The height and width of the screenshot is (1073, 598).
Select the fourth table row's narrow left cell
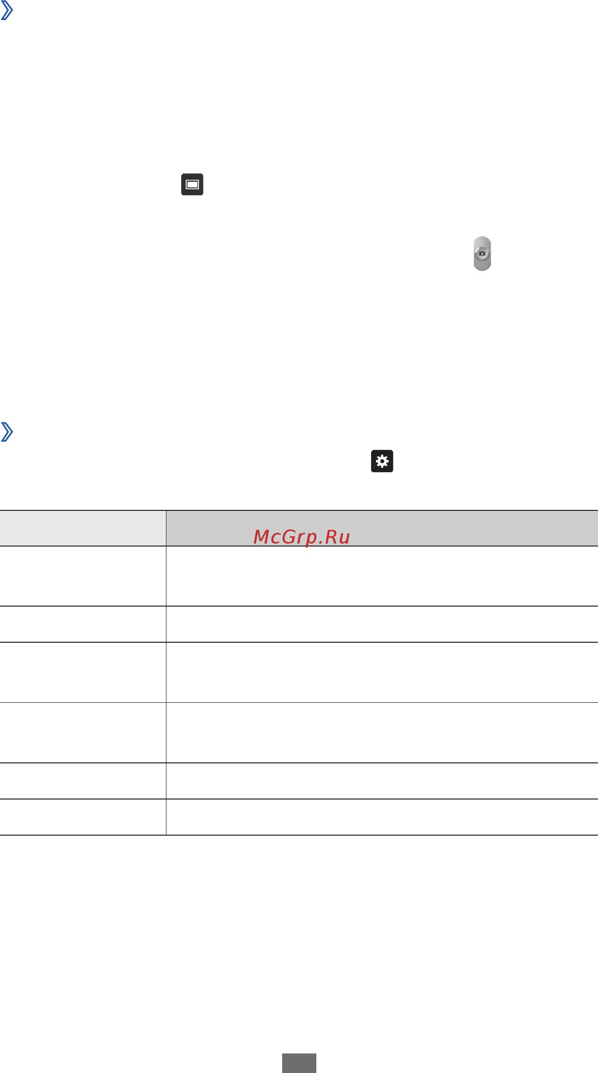(x=83, y=733)
